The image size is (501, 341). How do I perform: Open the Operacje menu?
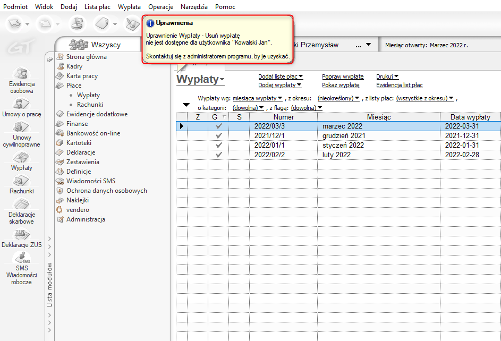[161, 7]
